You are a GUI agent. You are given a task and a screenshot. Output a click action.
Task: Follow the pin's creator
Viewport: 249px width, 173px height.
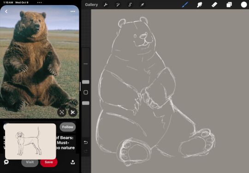point(68,127)
